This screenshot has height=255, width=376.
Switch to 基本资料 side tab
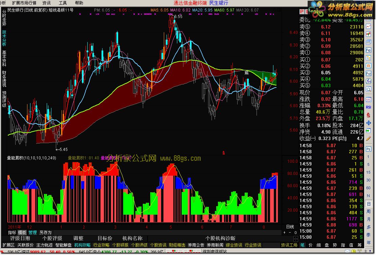coord(4,58)
